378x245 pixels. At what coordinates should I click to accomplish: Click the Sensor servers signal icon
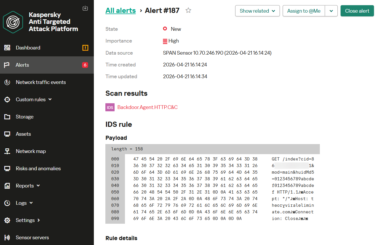click(x=7, y=238)
